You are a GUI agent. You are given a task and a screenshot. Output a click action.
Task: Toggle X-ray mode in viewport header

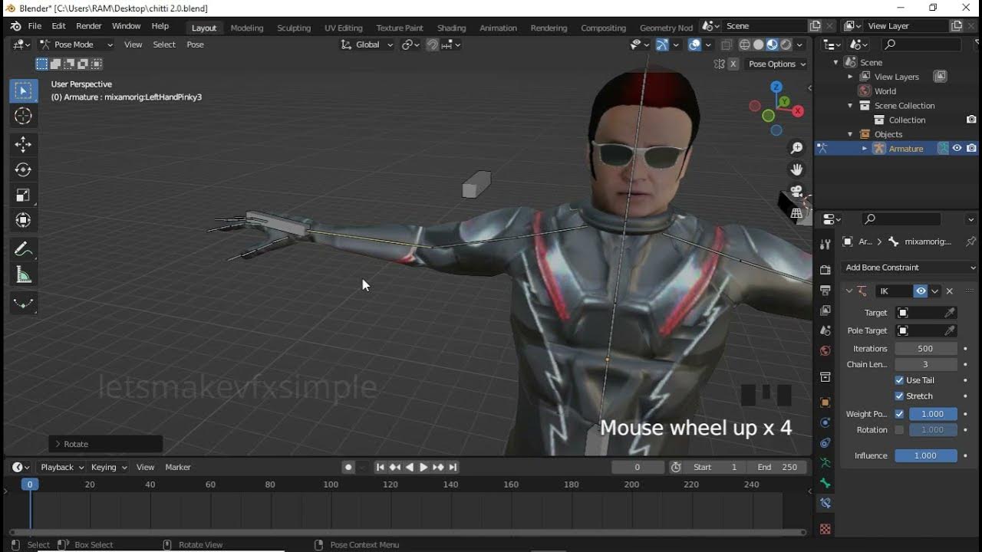[727, 44]
